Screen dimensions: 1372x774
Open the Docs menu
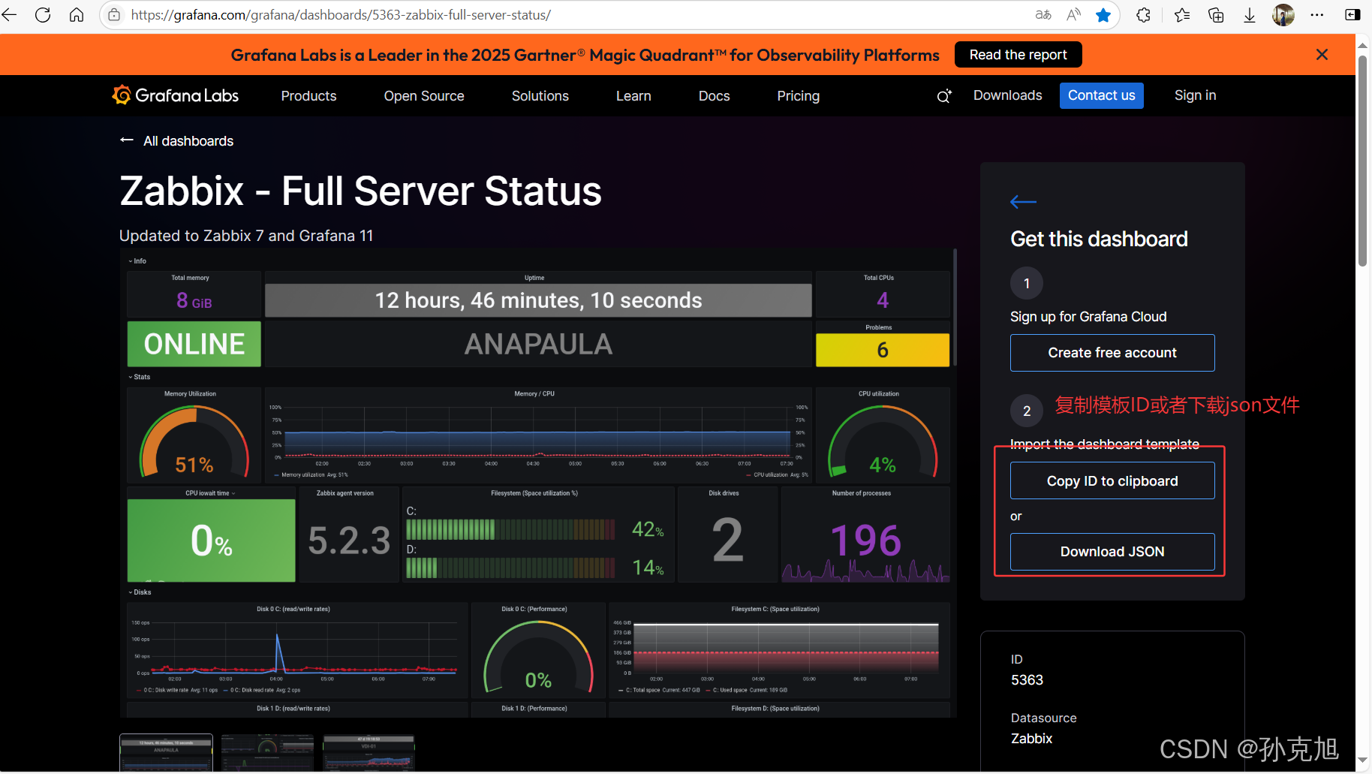(715, 96)
